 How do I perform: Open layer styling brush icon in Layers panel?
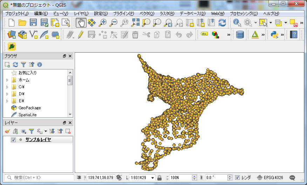click(x=7, y=131)
